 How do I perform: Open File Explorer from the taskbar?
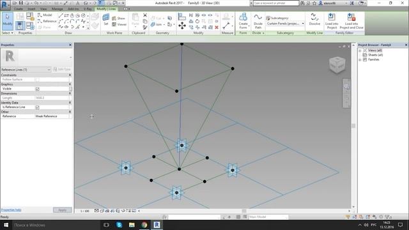tap(132, 225)
